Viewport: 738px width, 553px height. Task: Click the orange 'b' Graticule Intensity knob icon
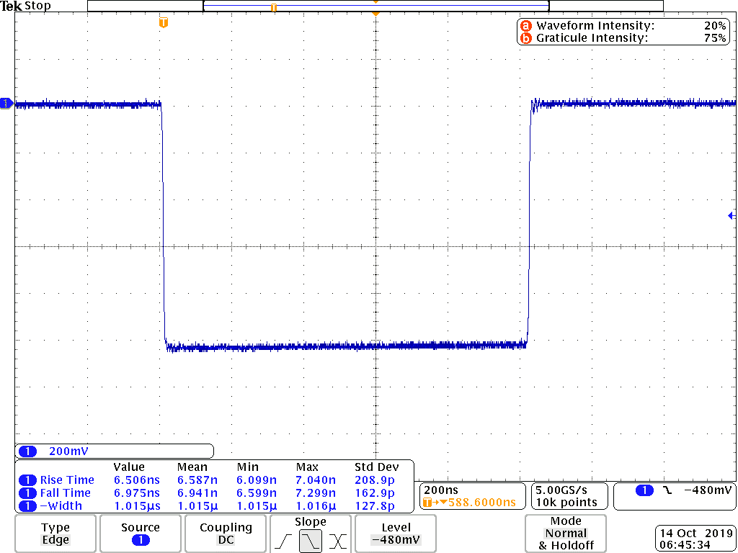[x=525, y=38]
